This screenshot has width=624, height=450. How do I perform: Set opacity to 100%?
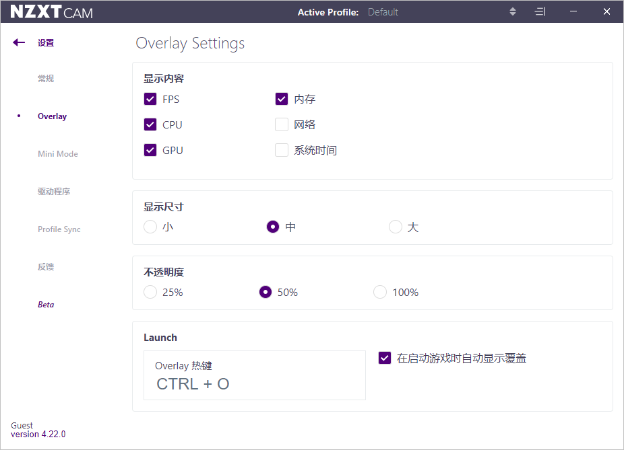380,292
